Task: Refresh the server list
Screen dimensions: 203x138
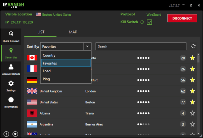Action: [x=193, y=46]
